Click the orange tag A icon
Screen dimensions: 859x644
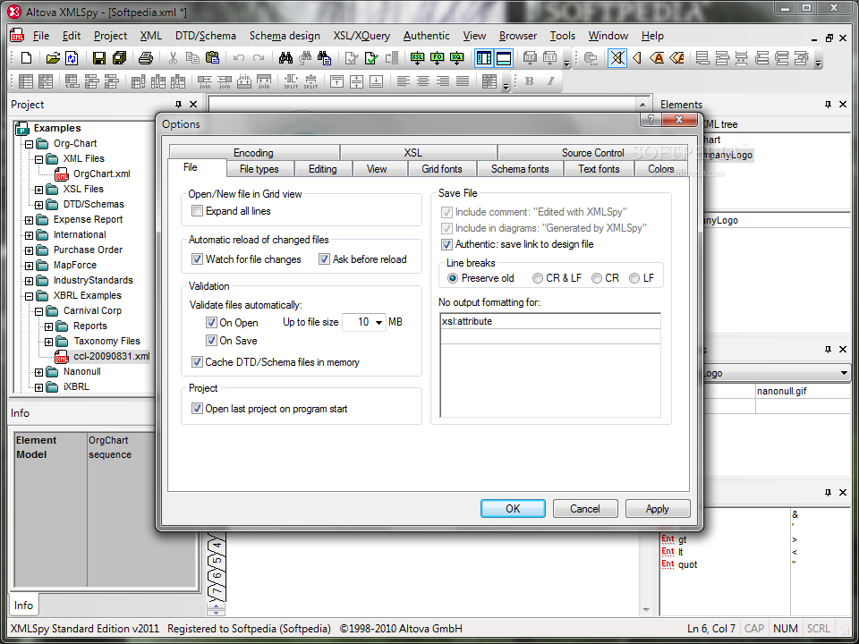click(657, 57)
